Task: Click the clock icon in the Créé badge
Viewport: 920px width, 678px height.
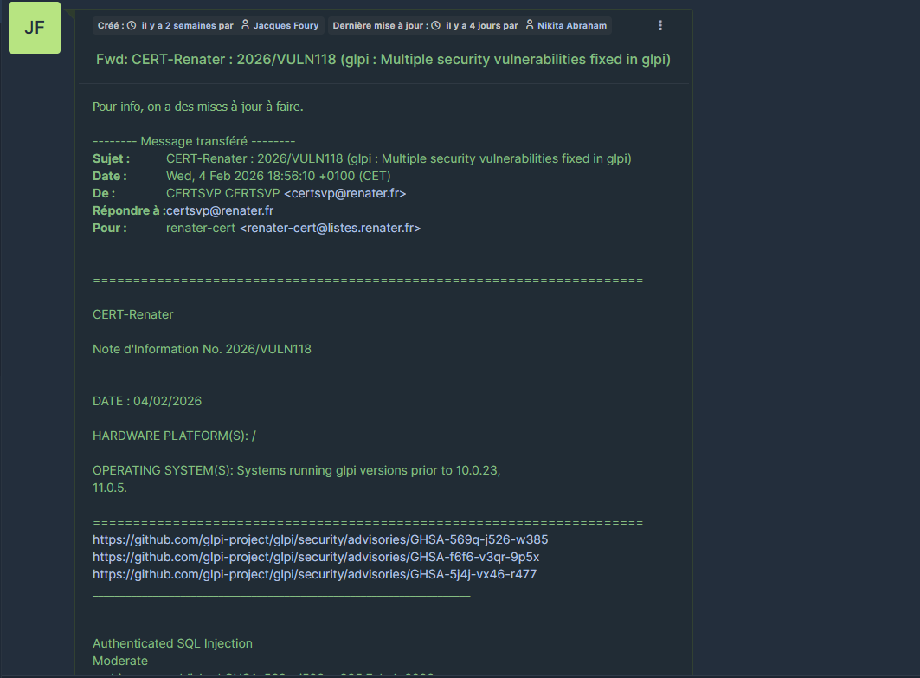Action: click(x=132, y=25)
